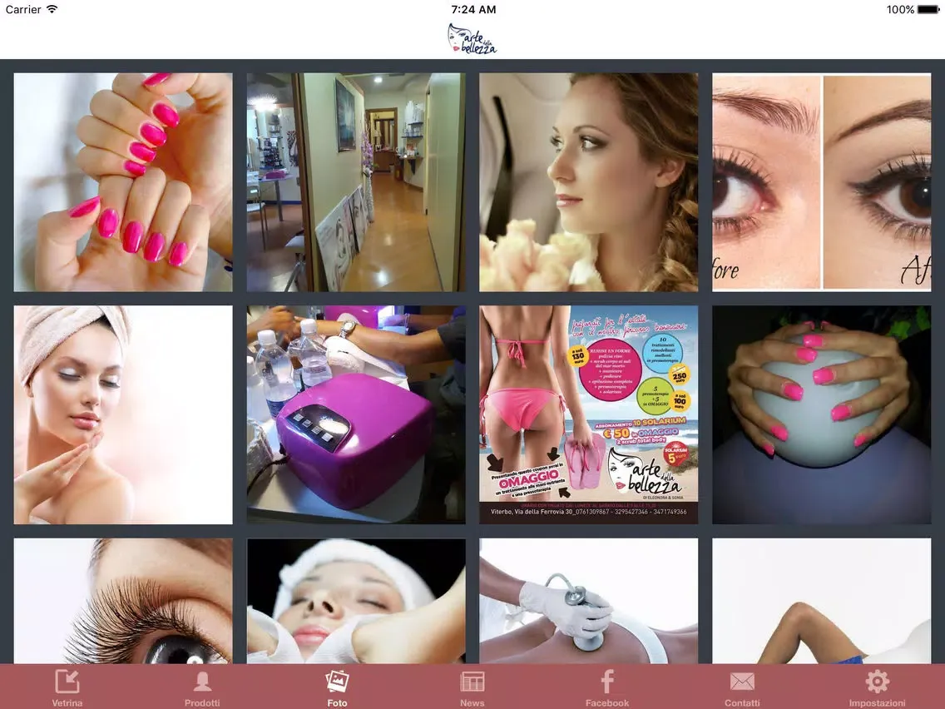
Task: Tap the 7:24 AM clock
Action: (x=473, y=10)
